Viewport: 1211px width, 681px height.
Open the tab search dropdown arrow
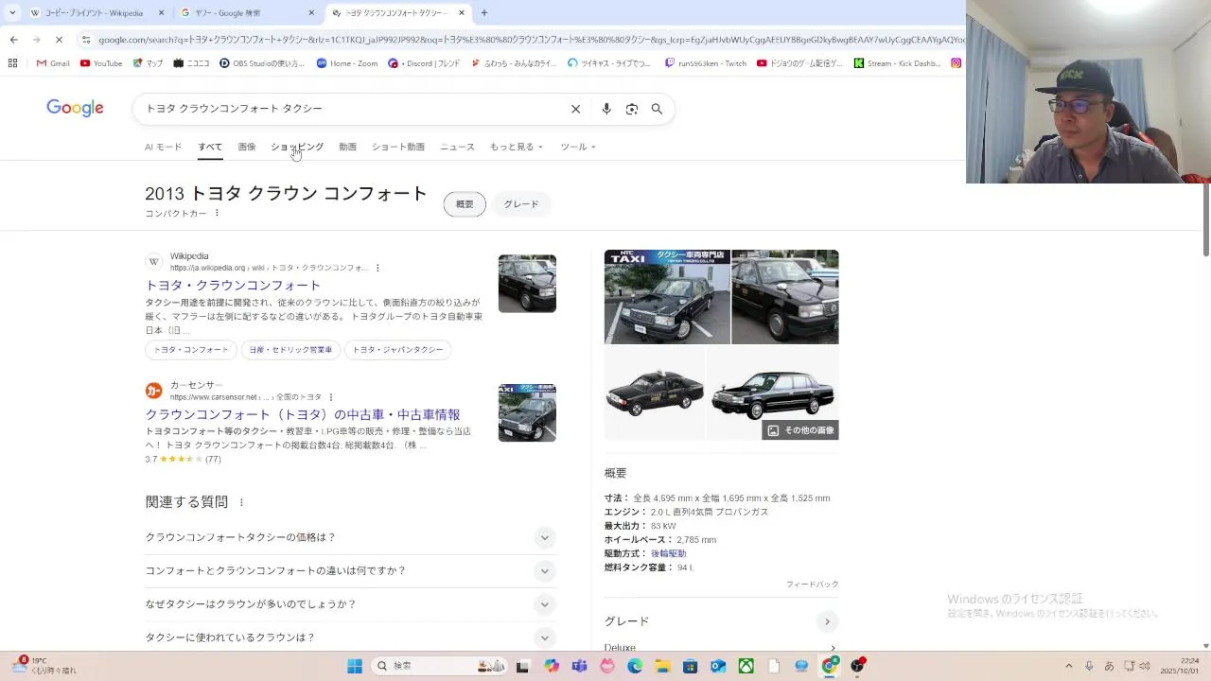click(12, 13)
